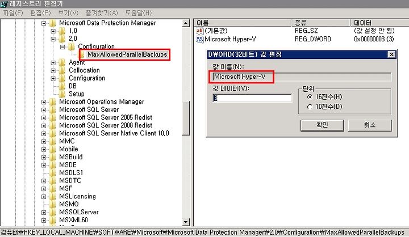Expand the 1.0 key
This screenshot has height=237, width=409.
coord(53,31)
